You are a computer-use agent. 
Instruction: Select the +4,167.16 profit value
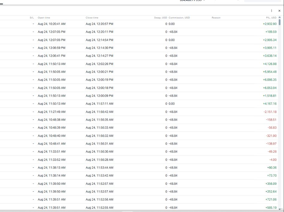pos(270,104)
